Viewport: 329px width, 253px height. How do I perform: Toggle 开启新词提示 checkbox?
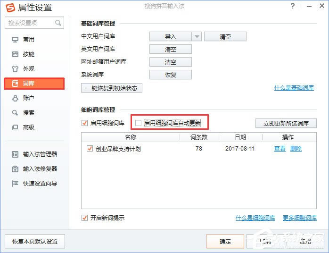(85, 218)
